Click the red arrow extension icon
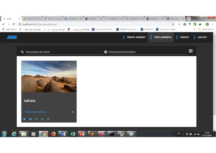Viewport: 216px width, 153px height. click(x=180, y=24)
